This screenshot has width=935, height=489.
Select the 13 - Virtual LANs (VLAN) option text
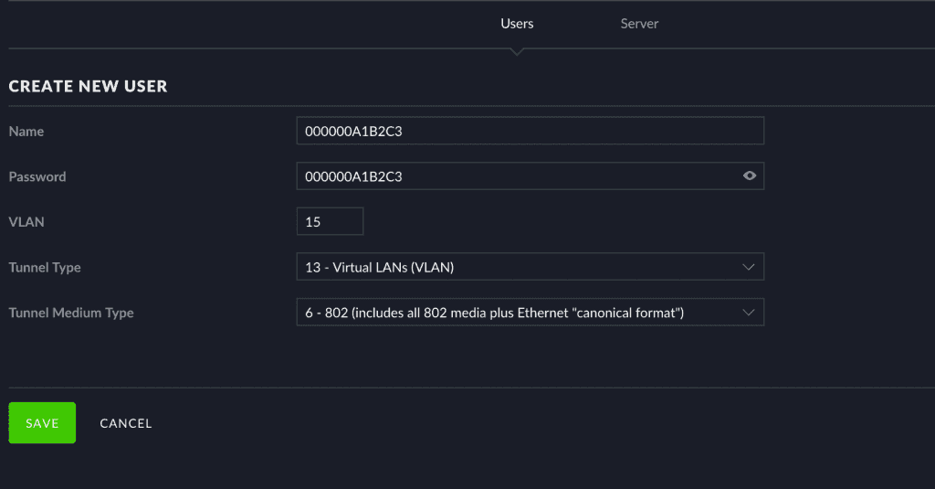tap(379, 268)
